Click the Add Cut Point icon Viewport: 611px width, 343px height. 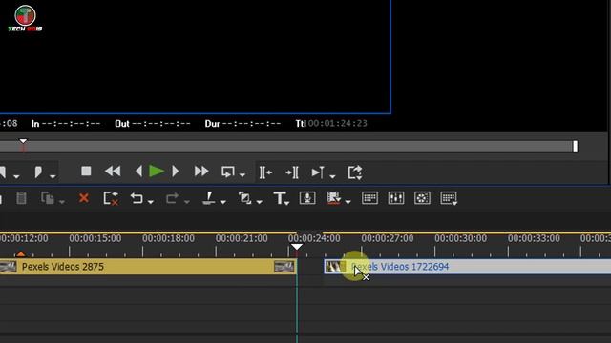[209, 198]
